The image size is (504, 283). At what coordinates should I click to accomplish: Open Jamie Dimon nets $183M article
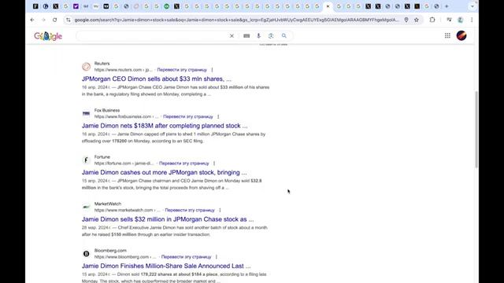coord(165,126)
